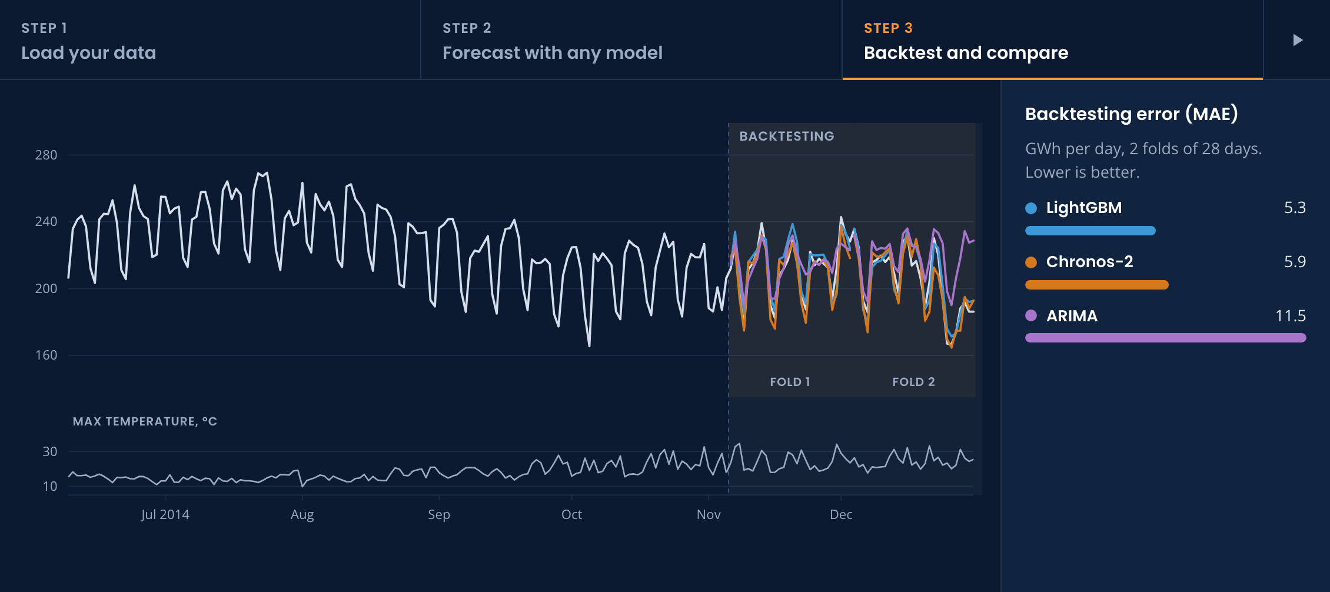Click the ARIMA purple legend dot
The image size is (1330, 592).
[x=1031, y=315]
